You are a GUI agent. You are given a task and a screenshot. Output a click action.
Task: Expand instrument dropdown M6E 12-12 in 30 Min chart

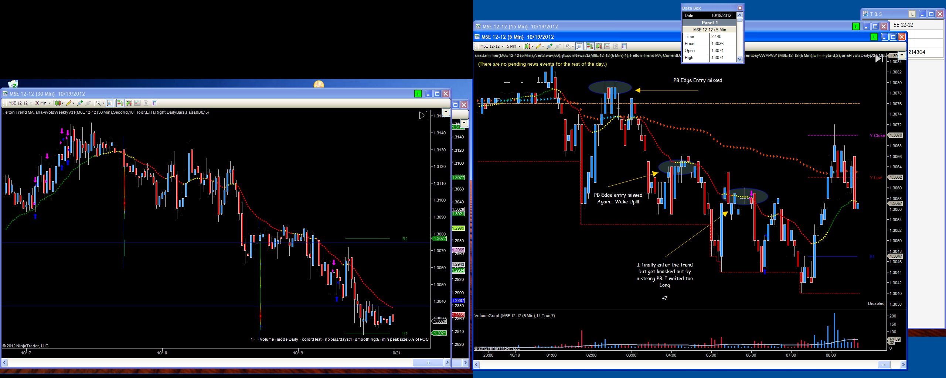click(20, 103)
